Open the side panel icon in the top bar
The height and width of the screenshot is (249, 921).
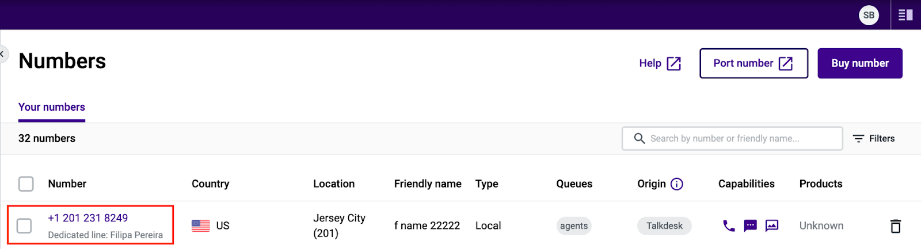[905, 15]
